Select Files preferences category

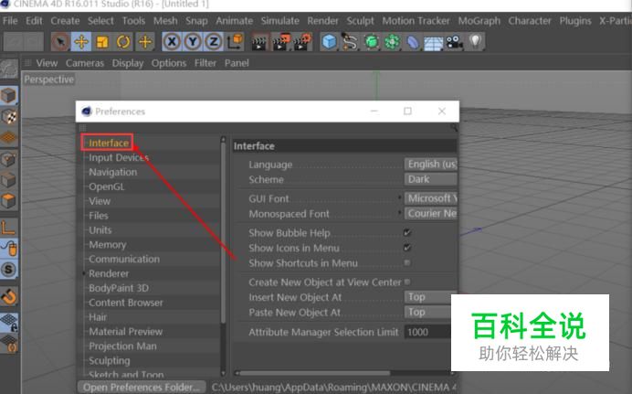[x=99, y=216]
